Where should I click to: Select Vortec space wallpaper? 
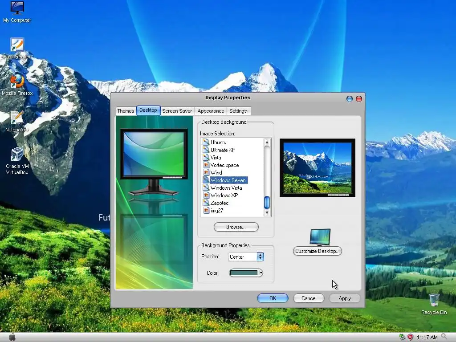pyautogui.click(x=224, y=165)
